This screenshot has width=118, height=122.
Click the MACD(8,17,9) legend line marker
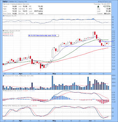pyautogui.click(x=3, y=91)
